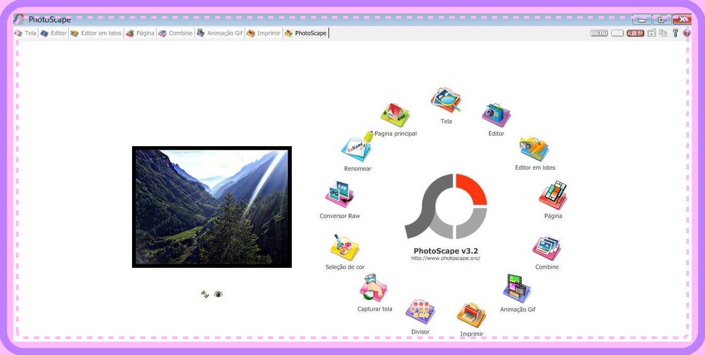
Task: Click the Editor em lotes label in the circle
Action: (x=535, y=167)
